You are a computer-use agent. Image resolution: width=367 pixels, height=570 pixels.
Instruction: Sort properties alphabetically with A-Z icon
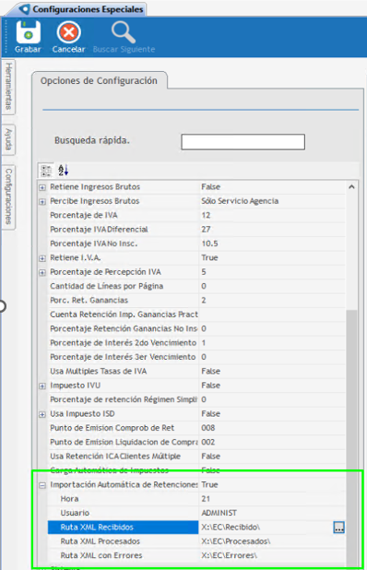[63, 170]
